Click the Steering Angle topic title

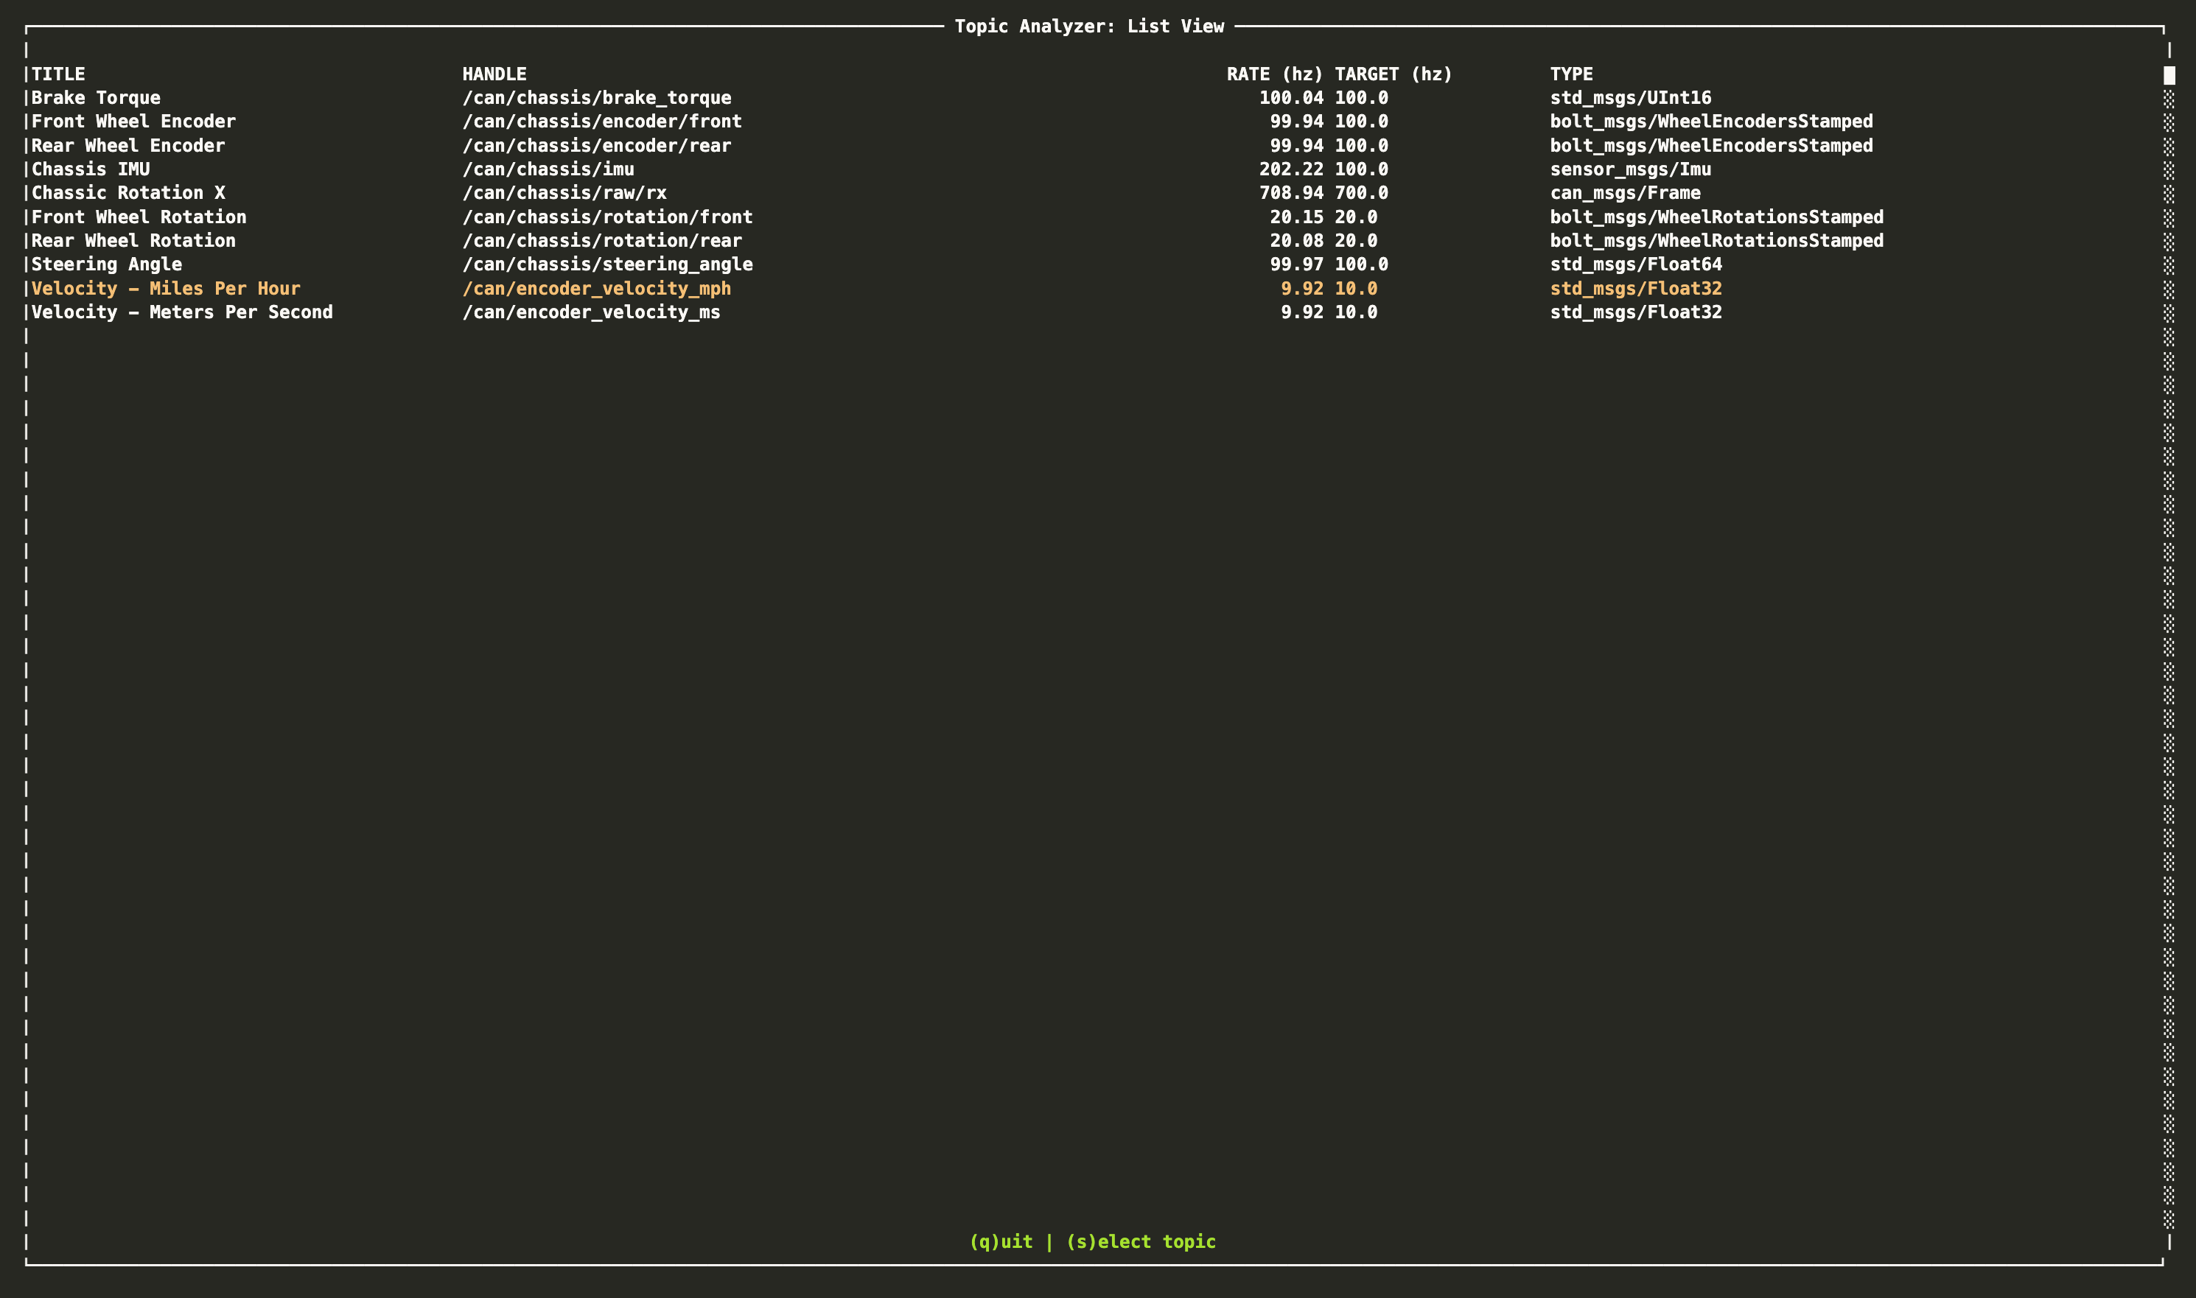(107, 264)
